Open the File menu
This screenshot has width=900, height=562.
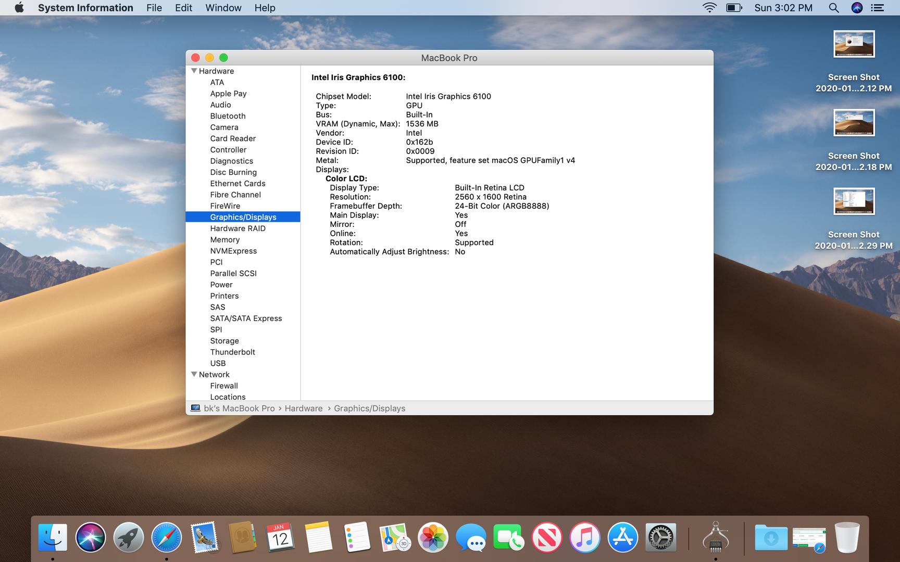click(154, 8)
